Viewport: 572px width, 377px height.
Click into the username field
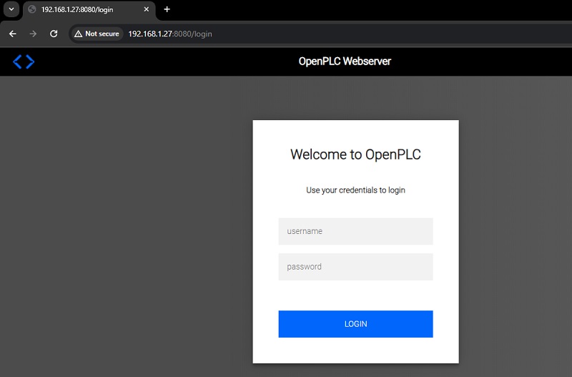355,231
